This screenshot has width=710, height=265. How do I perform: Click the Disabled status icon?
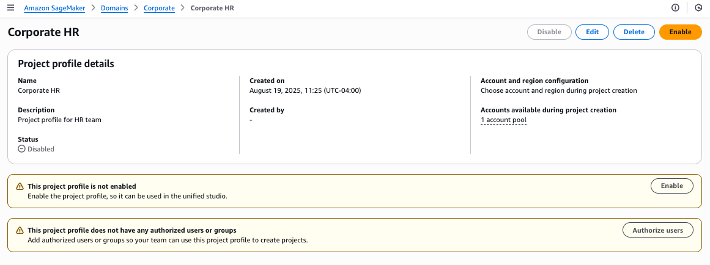click(x=21, y=149)
